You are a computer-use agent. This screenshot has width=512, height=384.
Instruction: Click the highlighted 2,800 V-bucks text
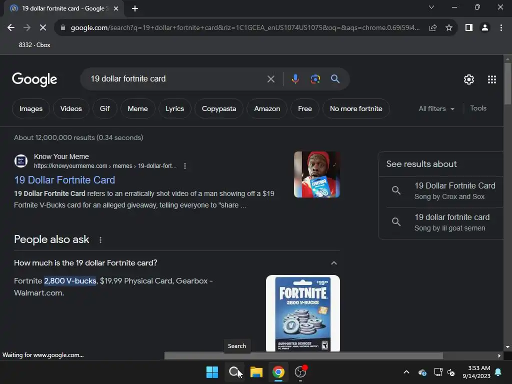click(70, 281)
